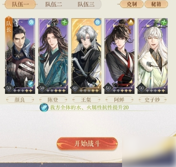Select the 阿蝉 character portrait
Screen dimensions: 176x167
coord(119,56)
